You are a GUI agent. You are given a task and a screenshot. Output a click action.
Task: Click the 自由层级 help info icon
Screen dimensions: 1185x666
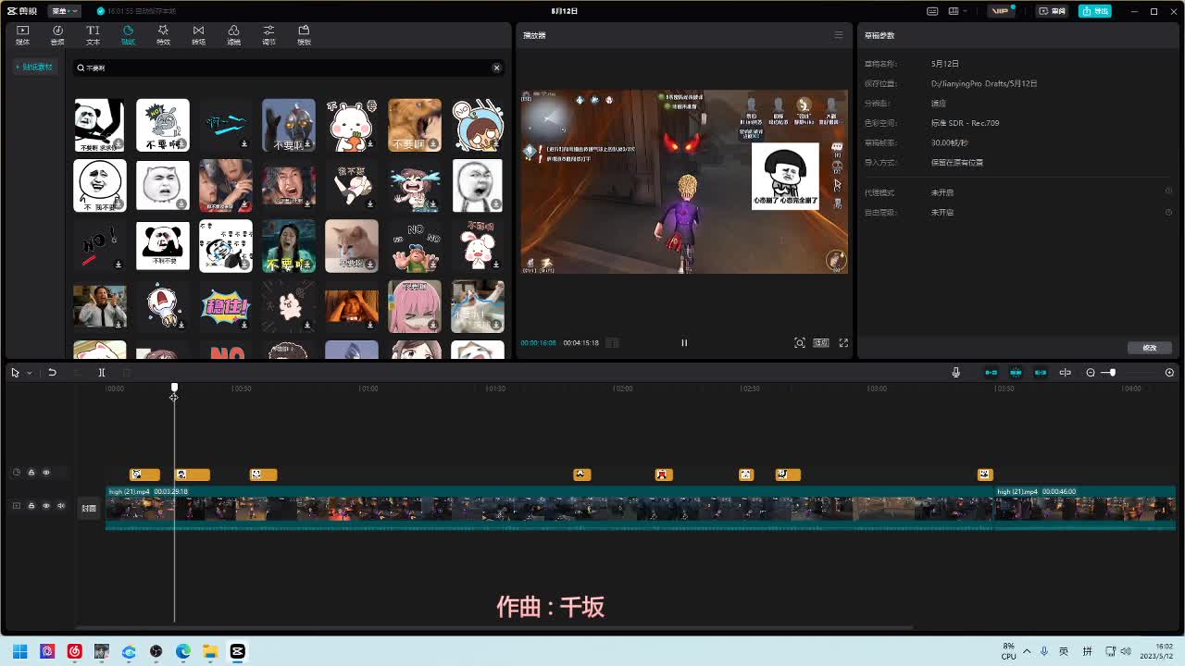click(1168, 212)
